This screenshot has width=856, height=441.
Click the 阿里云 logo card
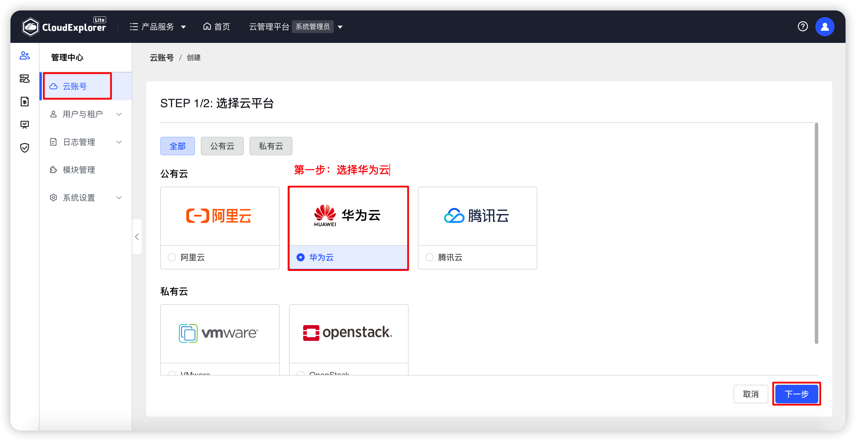220,216
